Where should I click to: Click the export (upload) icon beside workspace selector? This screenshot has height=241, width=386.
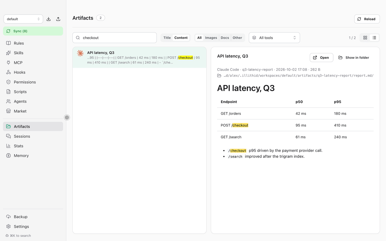click(58, 19)
